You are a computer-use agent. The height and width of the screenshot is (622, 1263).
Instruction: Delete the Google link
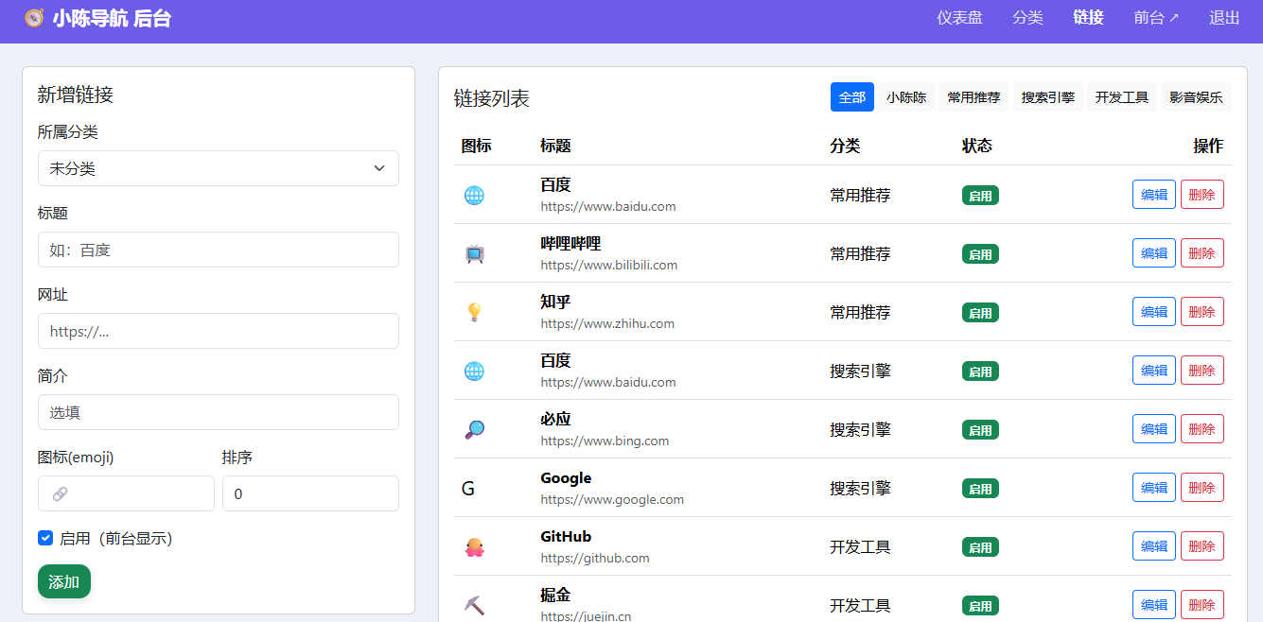point(1202,488)
